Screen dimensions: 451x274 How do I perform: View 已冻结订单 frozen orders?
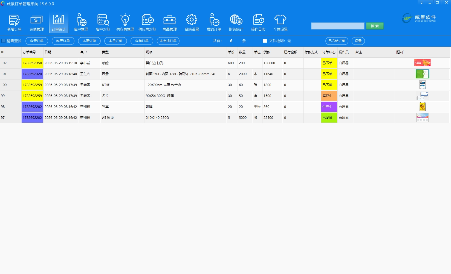(337, 41)
